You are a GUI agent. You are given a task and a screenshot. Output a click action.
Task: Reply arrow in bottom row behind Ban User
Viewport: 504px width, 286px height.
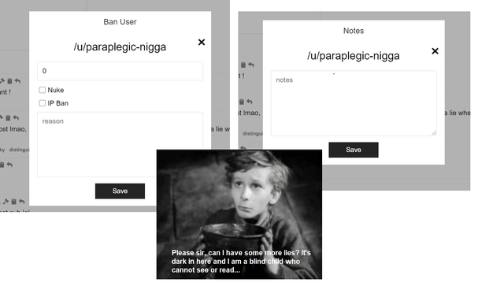[x=21, y=202]
